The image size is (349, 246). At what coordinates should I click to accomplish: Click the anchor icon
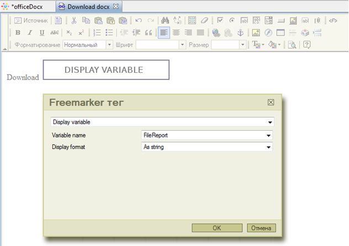click(x=240, y=33)
